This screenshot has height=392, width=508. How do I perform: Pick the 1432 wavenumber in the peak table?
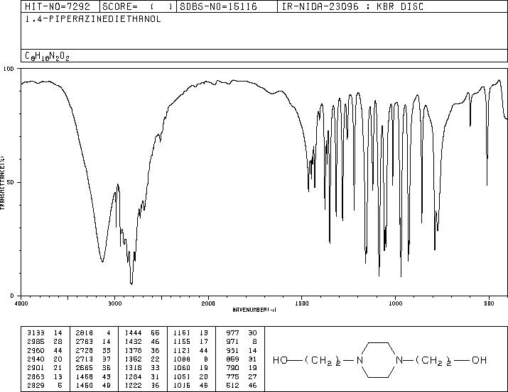tap(133, 342)
